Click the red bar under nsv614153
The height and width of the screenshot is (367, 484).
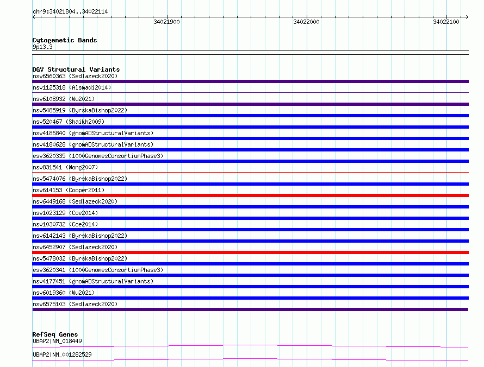[x=250, y=195]
